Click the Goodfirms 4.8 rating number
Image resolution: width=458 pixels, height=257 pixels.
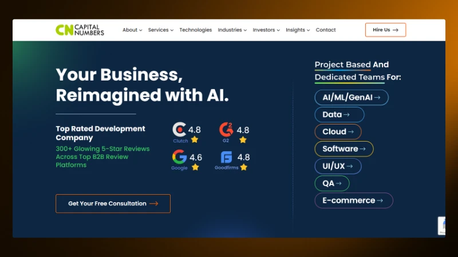(243, 158)
